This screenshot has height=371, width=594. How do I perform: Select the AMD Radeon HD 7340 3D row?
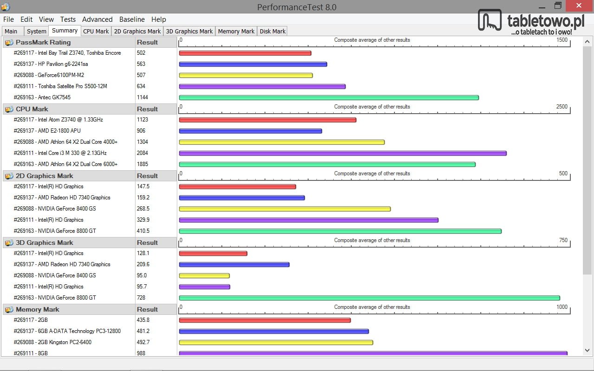tap(89, 264)
